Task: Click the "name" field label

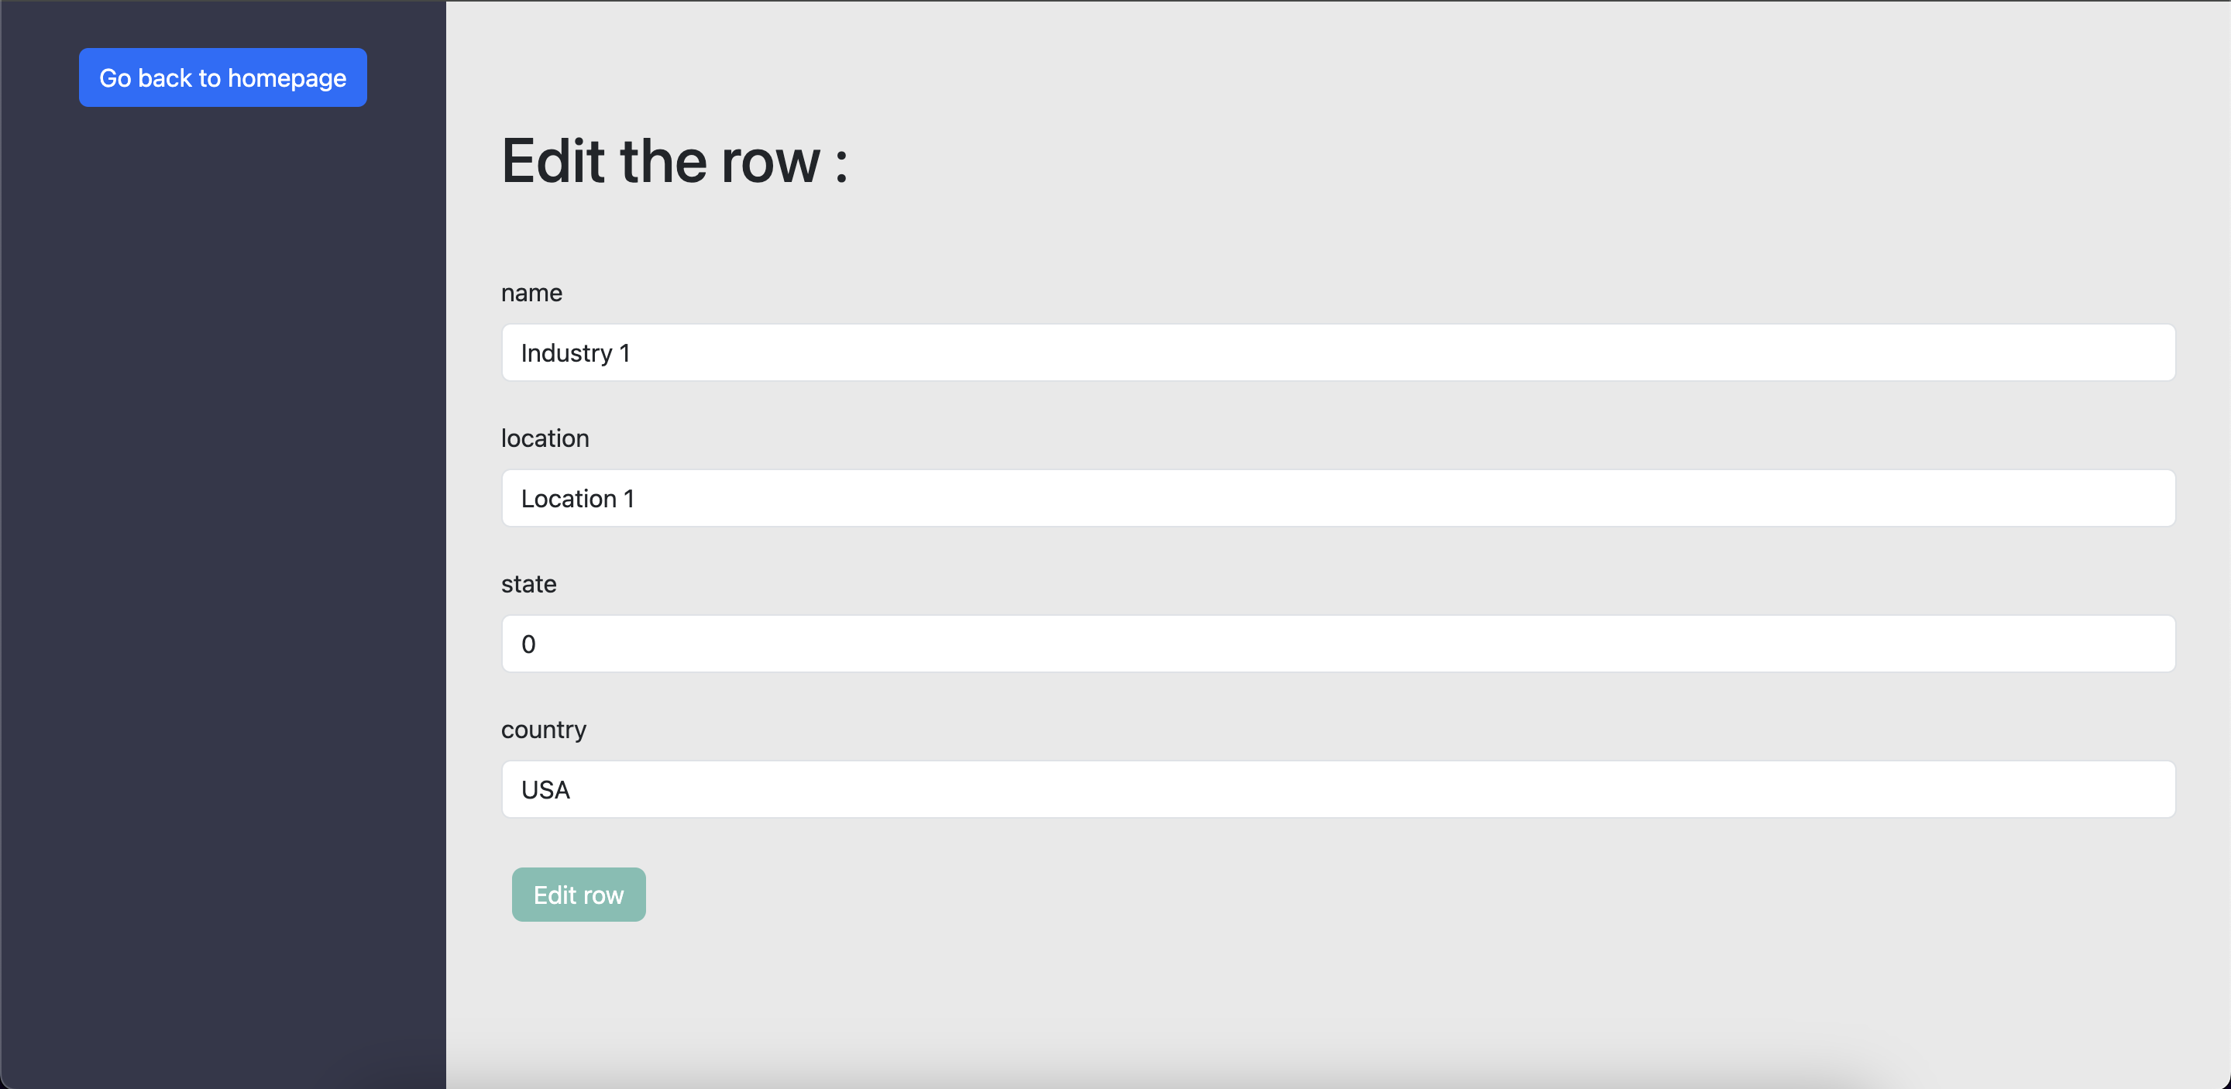Action: pyautogui.click(x=531, y=293)
